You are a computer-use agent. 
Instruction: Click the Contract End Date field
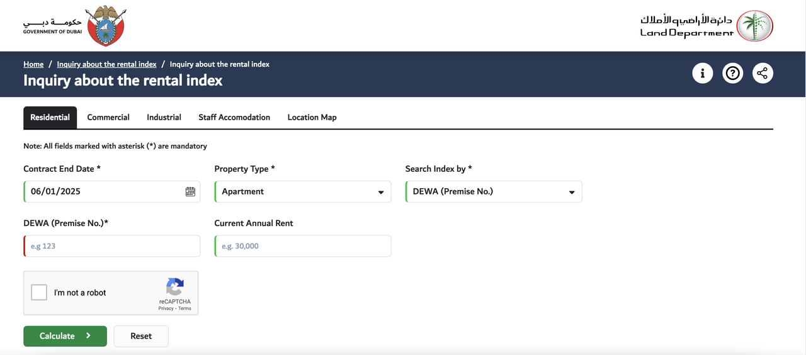104,192
